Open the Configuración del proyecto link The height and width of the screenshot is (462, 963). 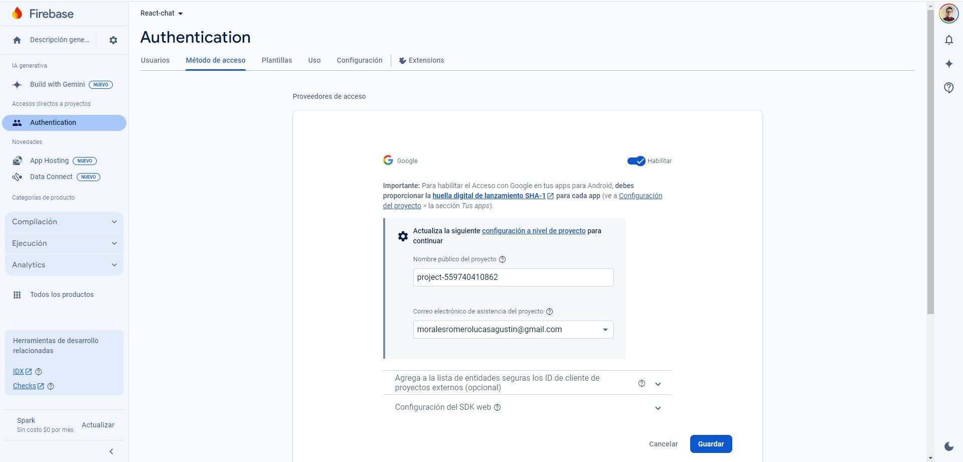click(640, 196)
